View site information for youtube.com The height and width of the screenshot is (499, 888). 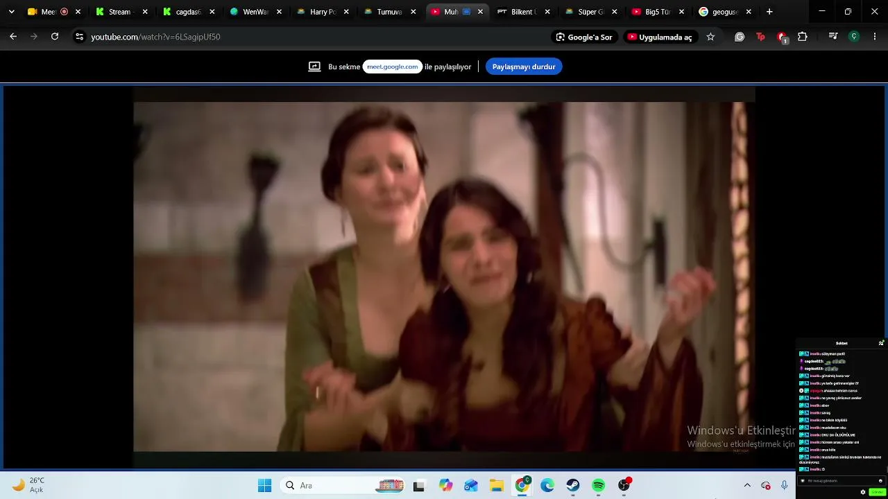click(79, 37)
